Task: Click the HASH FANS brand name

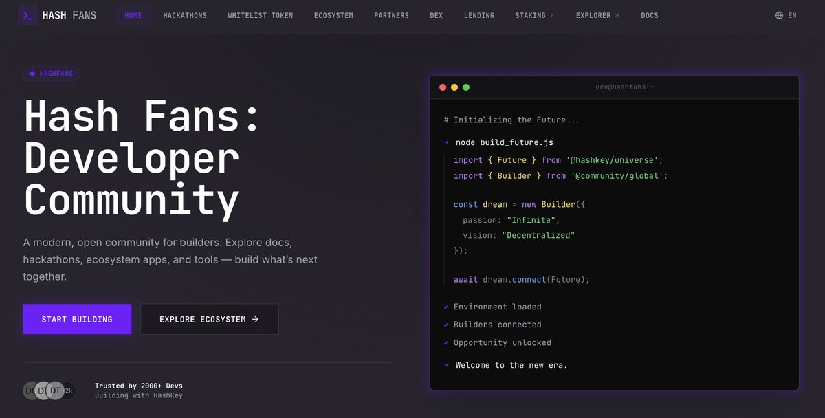Action: pyautogui.click(x=69, y=15)
